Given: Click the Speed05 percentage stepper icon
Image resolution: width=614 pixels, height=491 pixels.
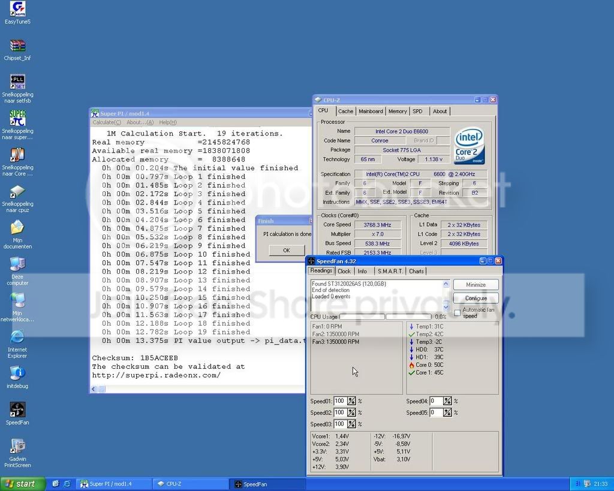Looking at the screenshot, I should pos(447,412).
